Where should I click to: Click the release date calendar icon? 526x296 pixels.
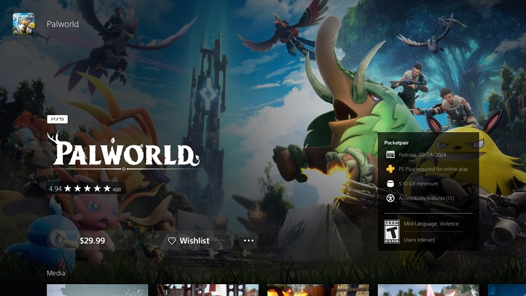(x=390, y=154)
